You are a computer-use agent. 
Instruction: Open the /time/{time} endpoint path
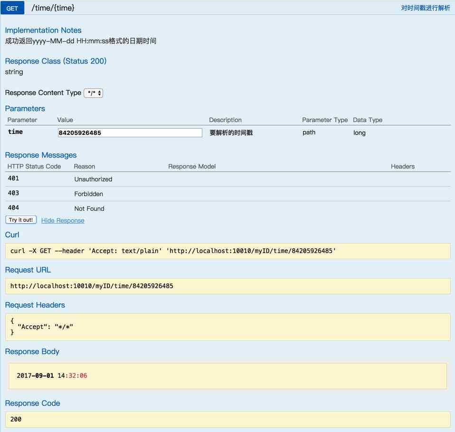[53, 8]
